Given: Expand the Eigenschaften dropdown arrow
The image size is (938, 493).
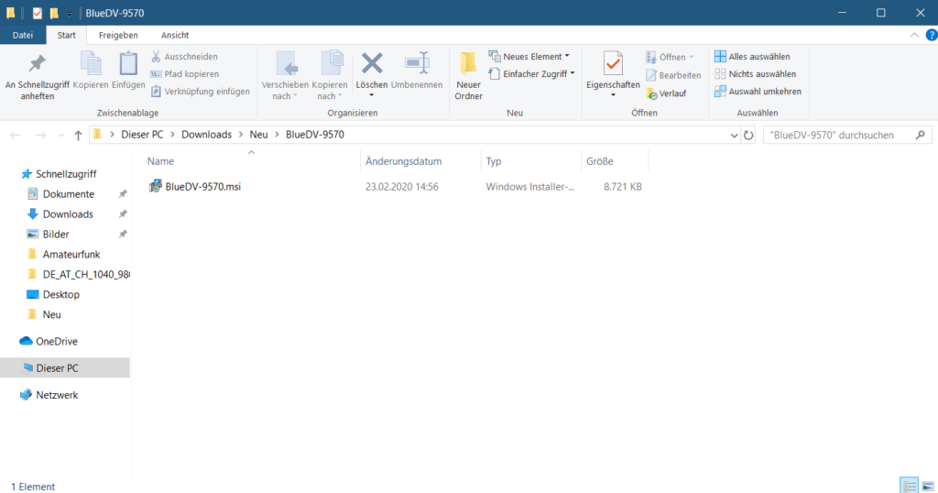Looking at the screenshot, I should coord(613,95).
